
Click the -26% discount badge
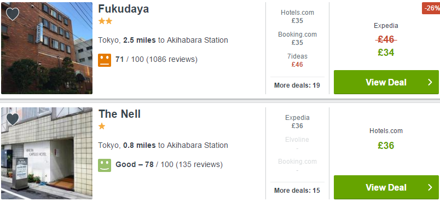[x=431, y=8]
